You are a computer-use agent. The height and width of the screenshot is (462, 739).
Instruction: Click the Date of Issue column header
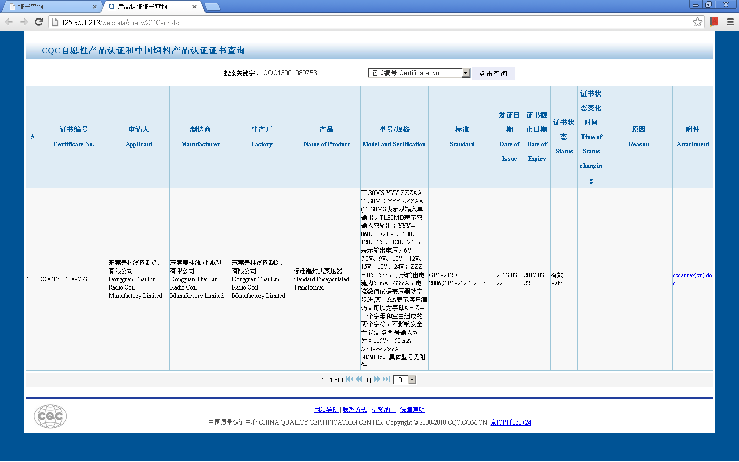tap(510, 137)
